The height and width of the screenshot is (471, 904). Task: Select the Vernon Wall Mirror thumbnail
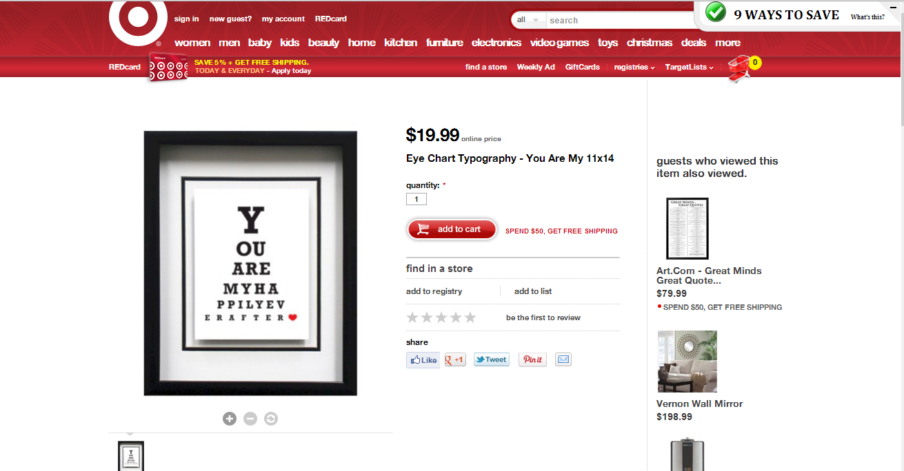tap(687, 362)
